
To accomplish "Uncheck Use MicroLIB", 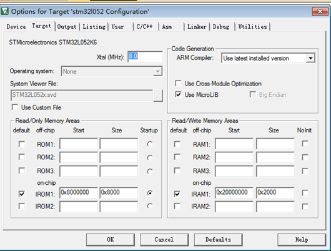I will 178,94.
